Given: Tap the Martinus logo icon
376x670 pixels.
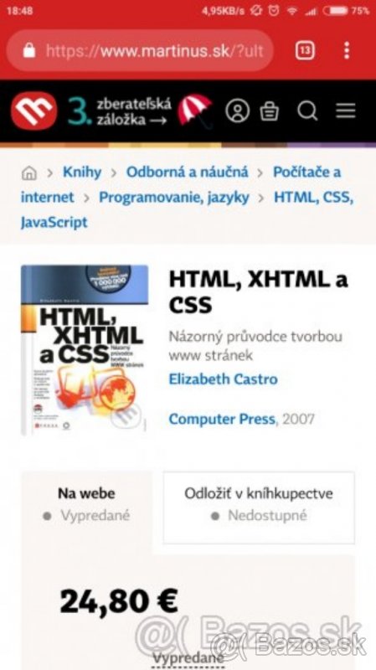Looking at the screenshot, I should coord(33,111).
